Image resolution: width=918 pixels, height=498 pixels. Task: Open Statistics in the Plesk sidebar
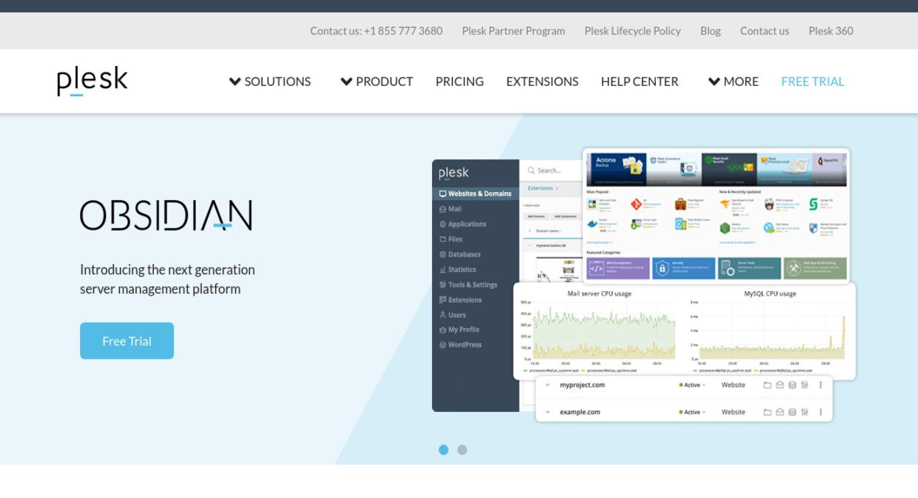click(458, 269)
